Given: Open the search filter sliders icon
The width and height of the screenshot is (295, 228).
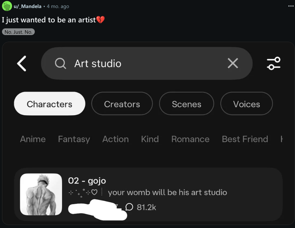Looking at the screenshot, I should pos(274,63).
